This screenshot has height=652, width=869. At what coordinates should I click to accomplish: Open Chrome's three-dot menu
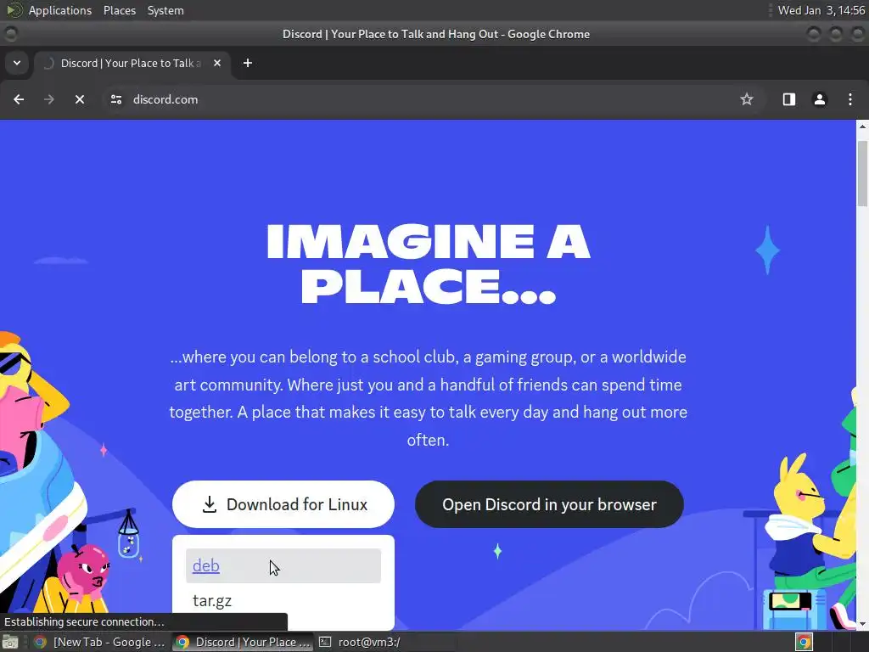coord(850,99)
